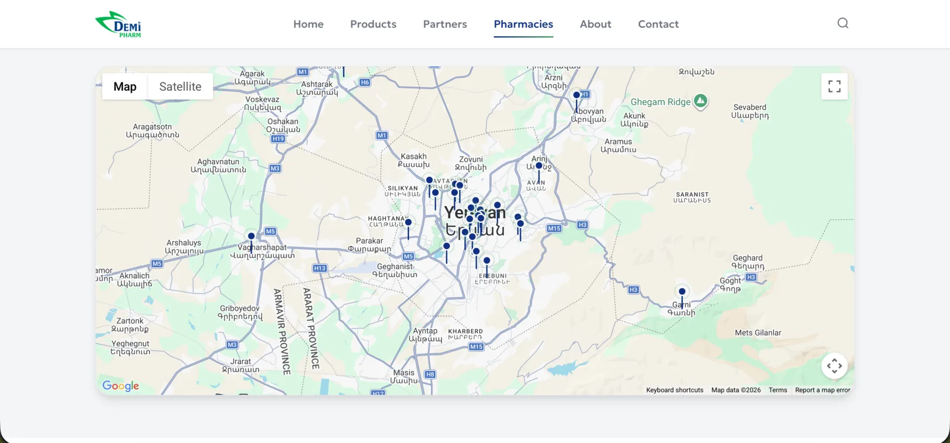950x443 pixels.
Task: Click the pharmacy pin near Erebuni
Action: click(487, 261)
